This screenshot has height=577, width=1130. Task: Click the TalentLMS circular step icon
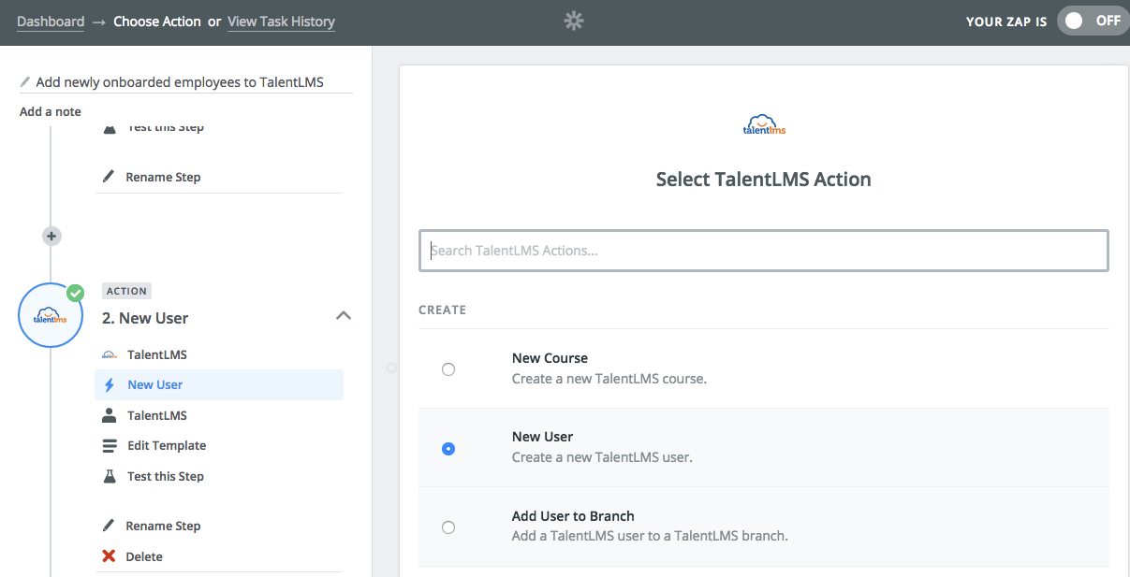click(51, 316)
